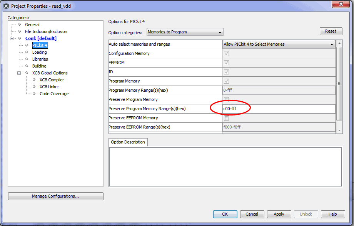Select the Building category

click(39, 66)
